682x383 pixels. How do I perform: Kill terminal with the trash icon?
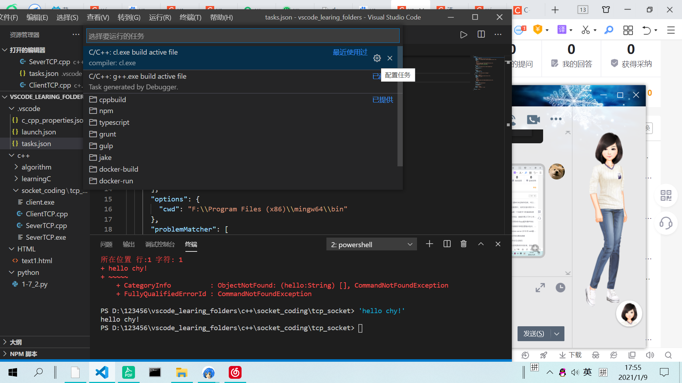pyautogui.click(x=464, y=244)
